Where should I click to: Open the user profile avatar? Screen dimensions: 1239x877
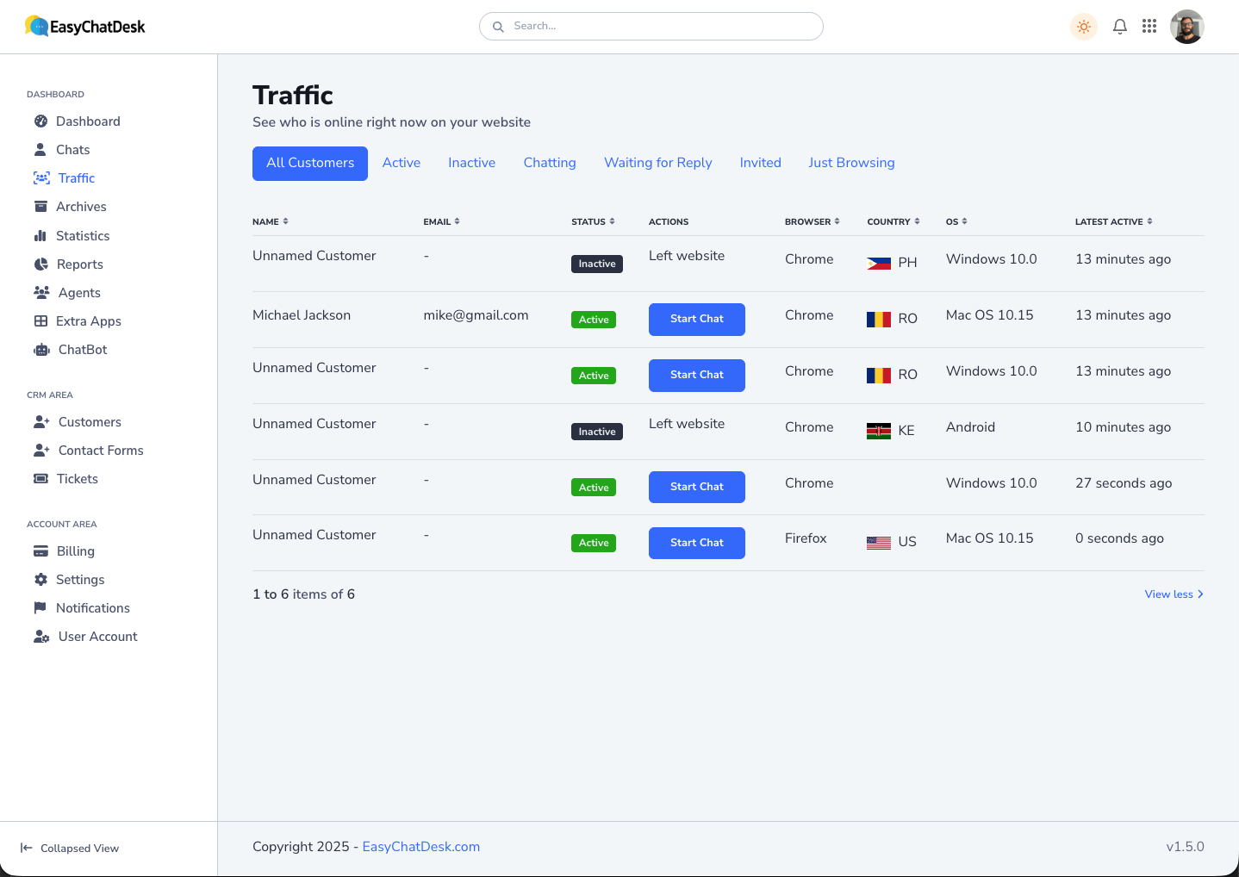click(x=1187, y=27)
